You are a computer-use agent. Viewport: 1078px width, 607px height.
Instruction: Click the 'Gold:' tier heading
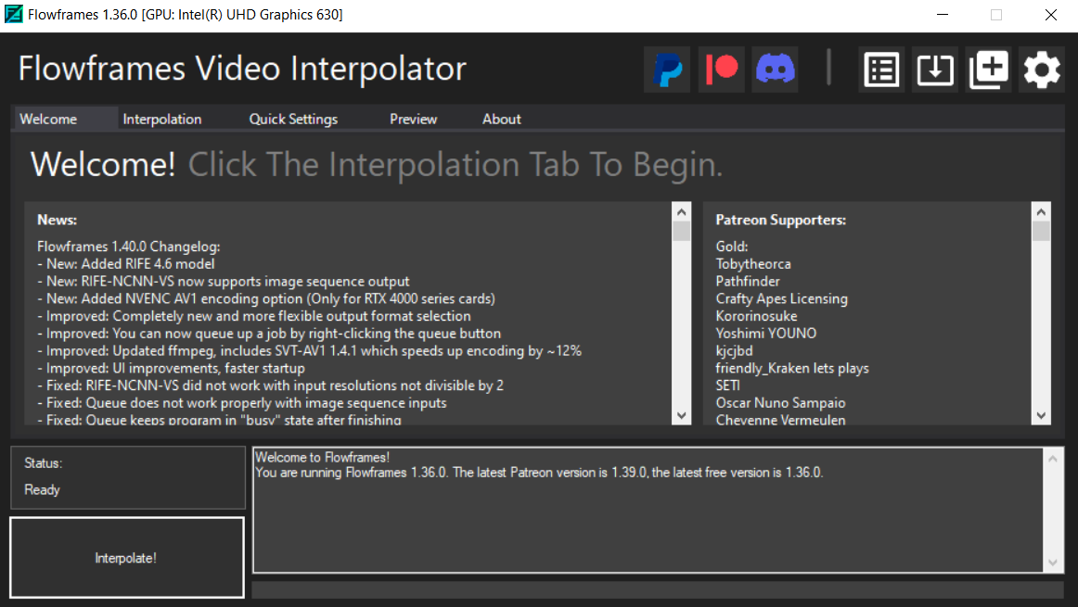point(731,247)
